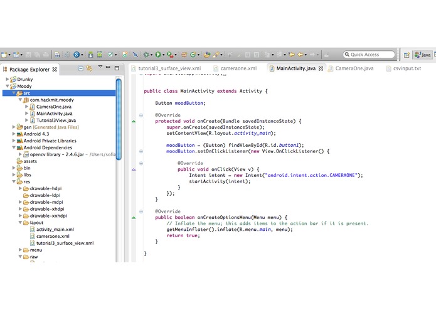
Task: Click the New Java Package icon
Action: 184,55
